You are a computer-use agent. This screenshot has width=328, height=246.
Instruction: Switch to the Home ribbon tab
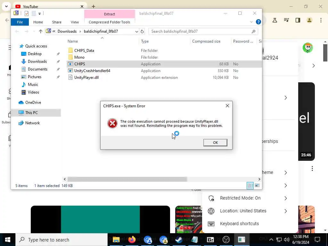click(x=38, y=22)
